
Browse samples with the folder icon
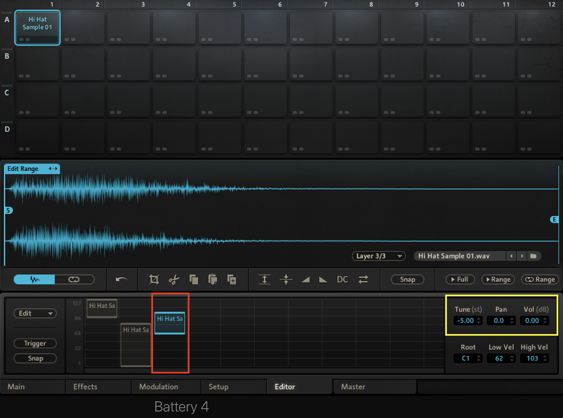click(533, 256)
